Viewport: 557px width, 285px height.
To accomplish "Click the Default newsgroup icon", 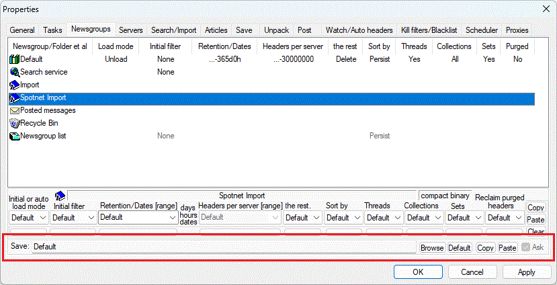I will click(x=14, y=59).
